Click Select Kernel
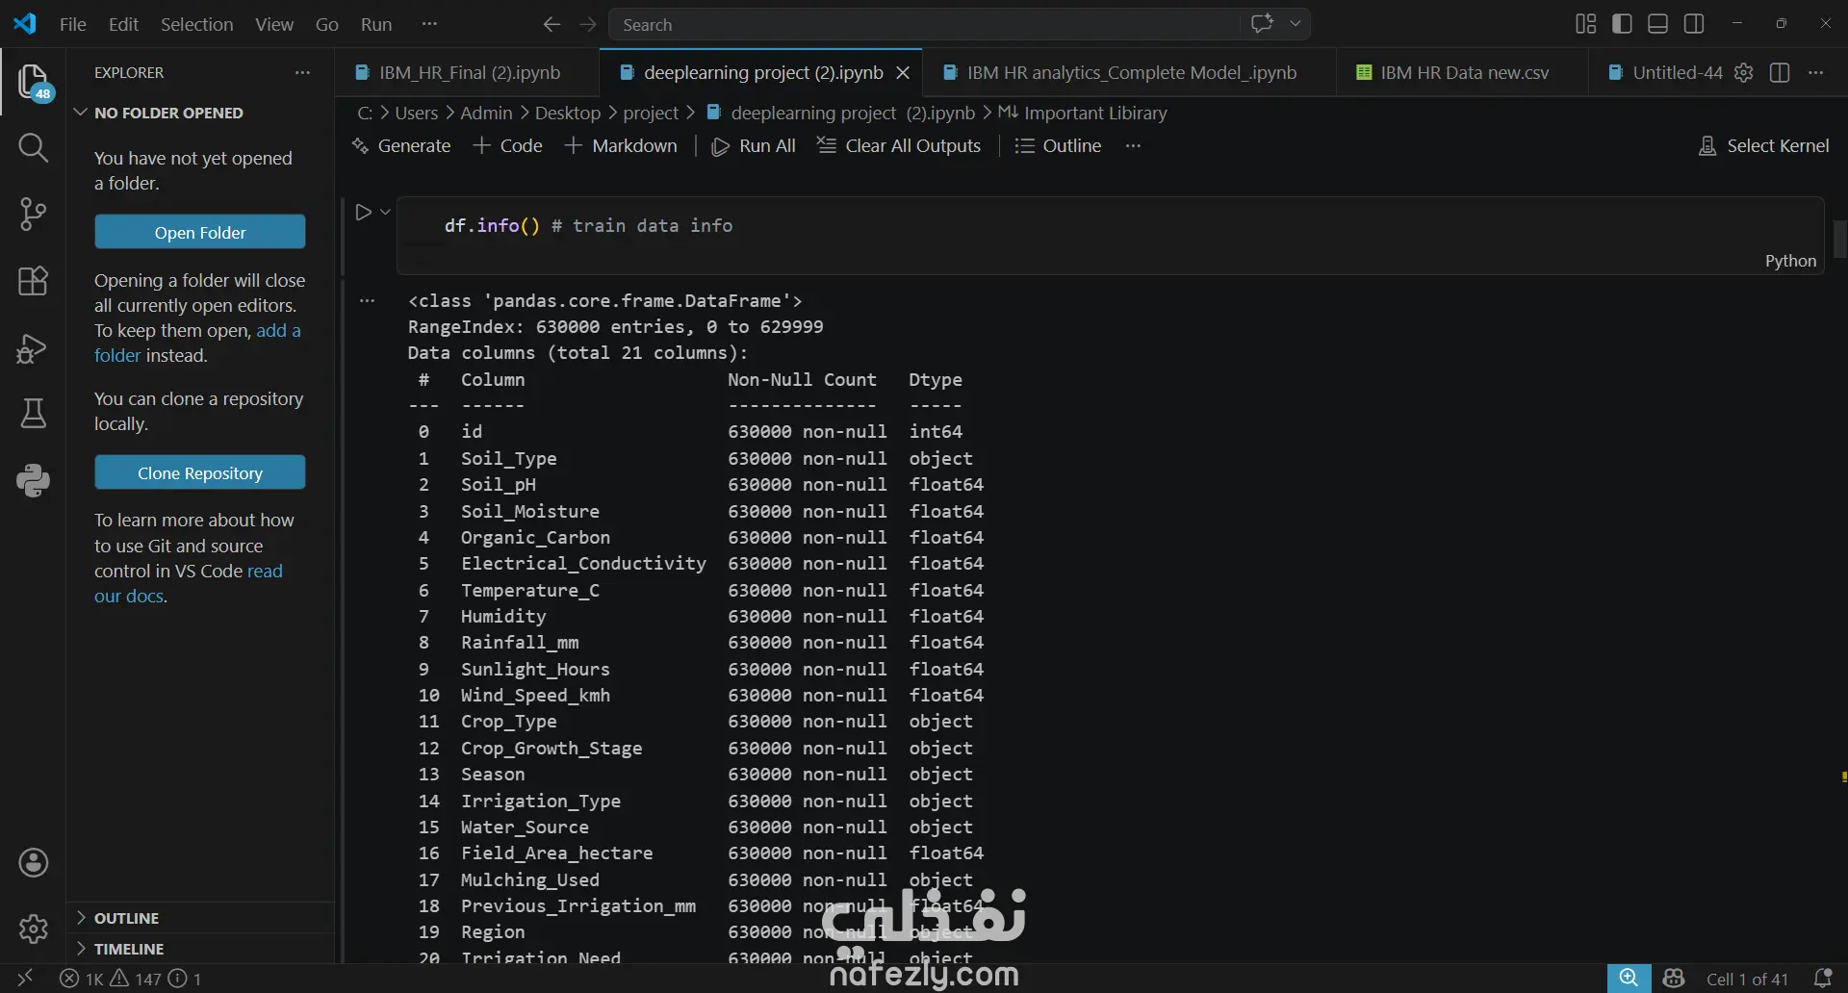Viewport: 1848px width, 993px height. point(1763,145)
